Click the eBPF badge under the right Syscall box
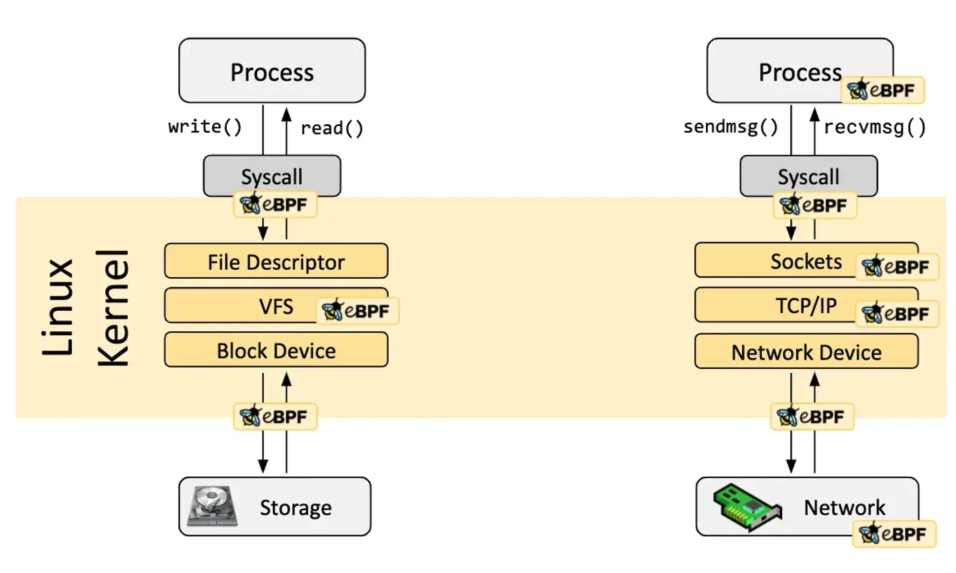This screenshot has height=573, width=956. pos(814,205)
